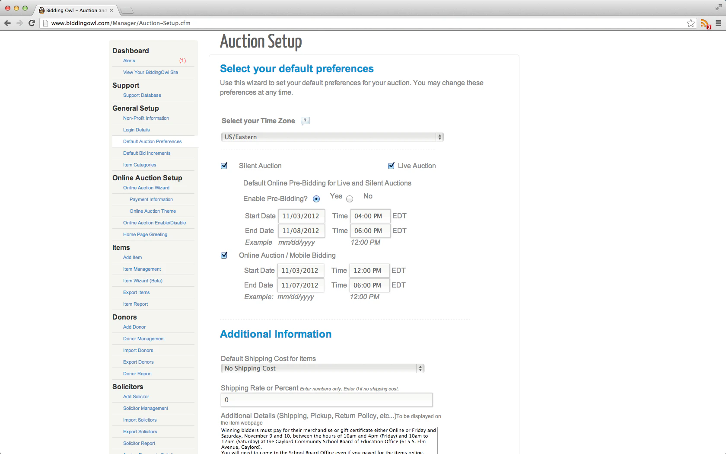Launch Online Auction Wizard
726x454 pixels.
click(146, 188)
